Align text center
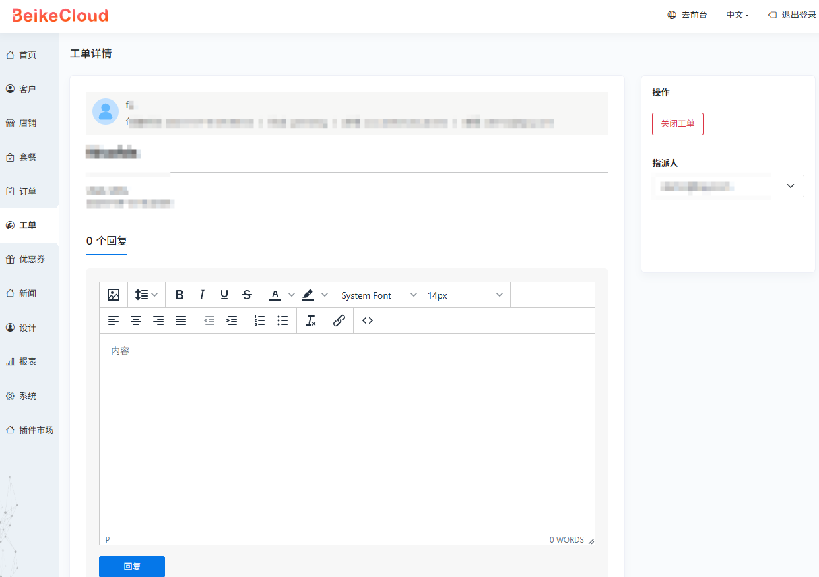This screenshot has width=819, height=577. click(136, 320)
